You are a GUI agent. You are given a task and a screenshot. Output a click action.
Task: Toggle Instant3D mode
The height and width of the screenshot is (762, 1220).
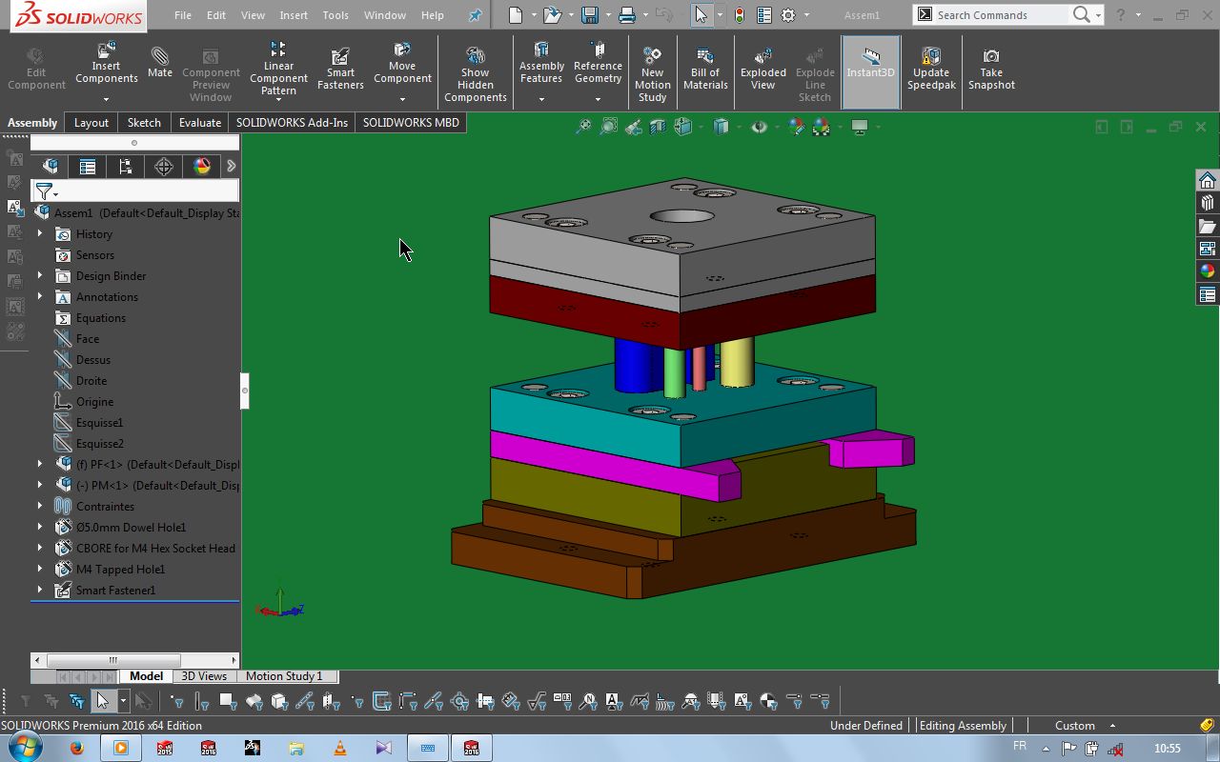click(x=870, y=65)
